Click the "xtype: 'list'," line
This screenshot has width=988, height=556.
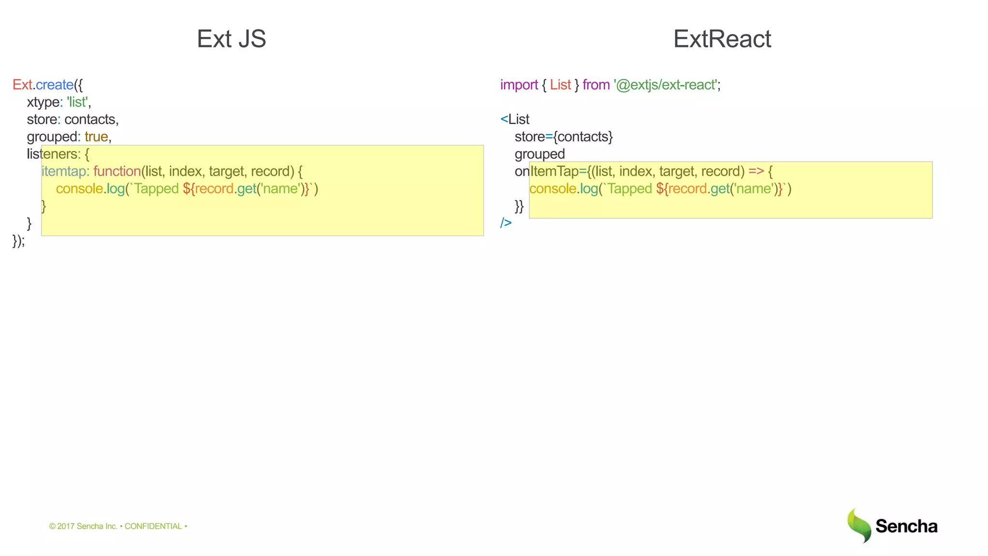(59, 102)
